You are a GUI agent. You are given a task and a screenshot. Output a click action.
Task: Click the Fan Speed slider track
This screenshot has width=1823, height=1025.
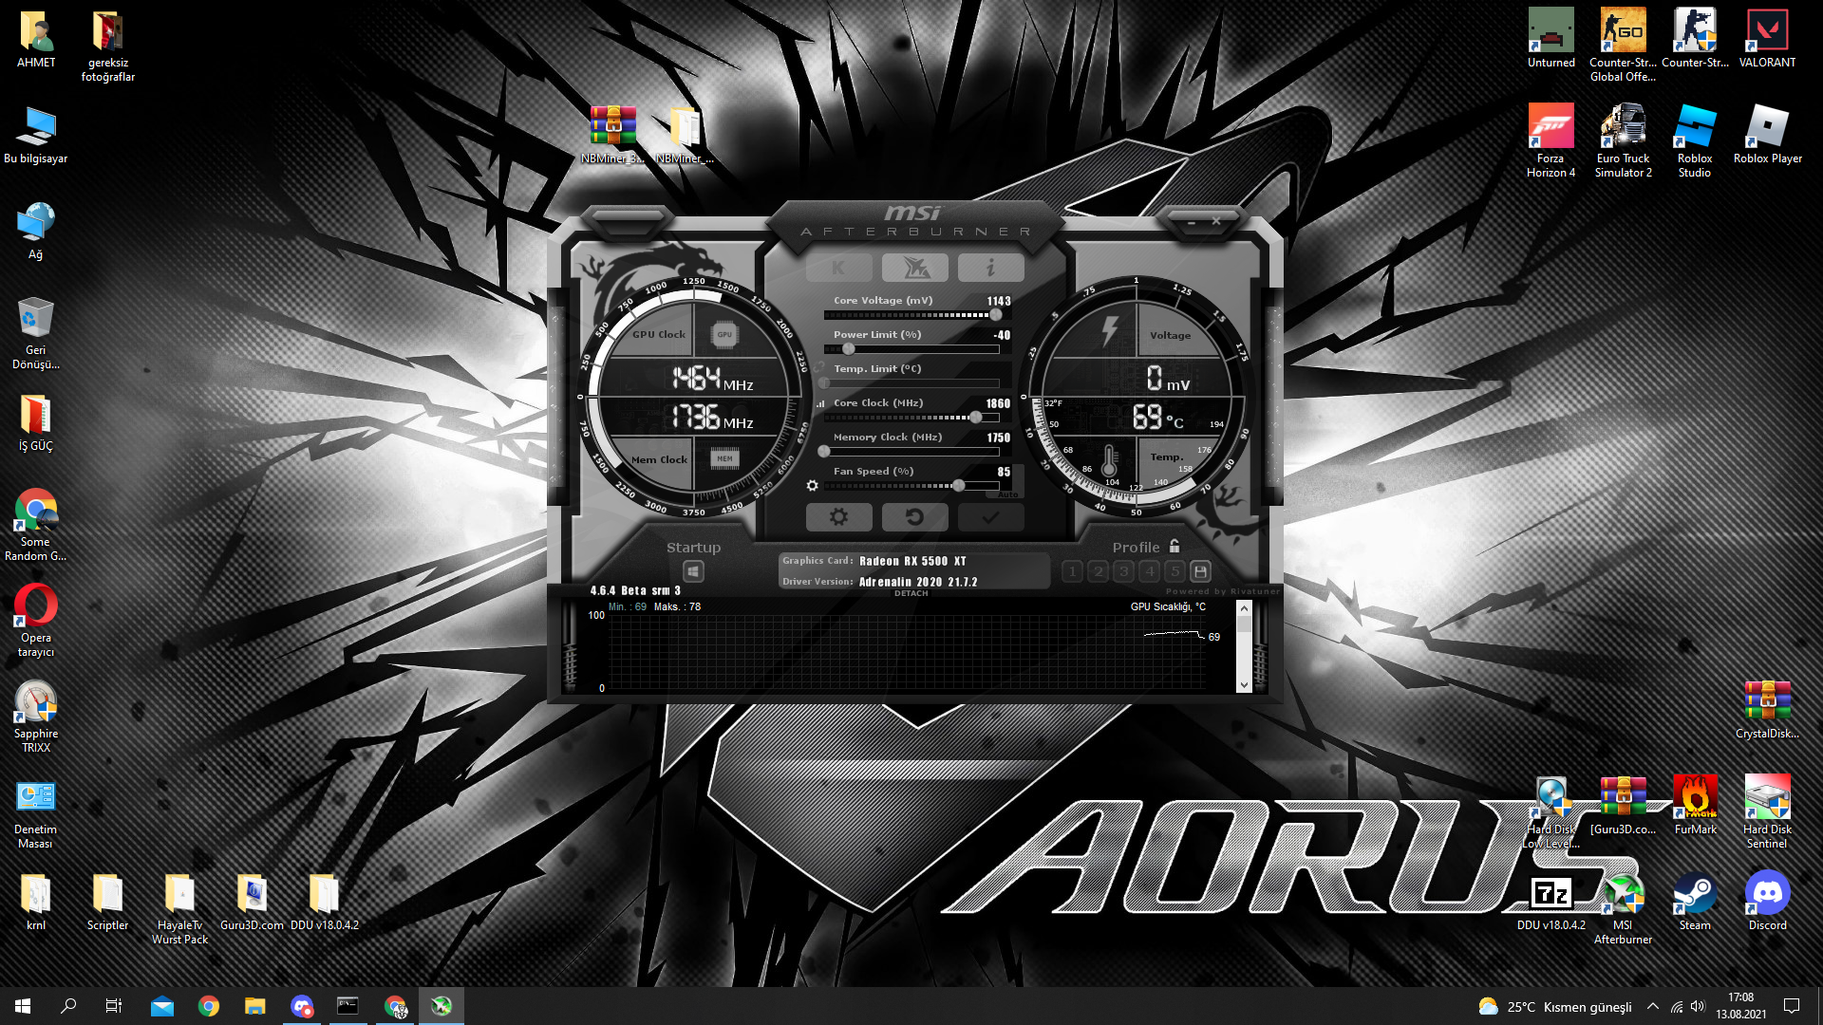coord(911,486)
